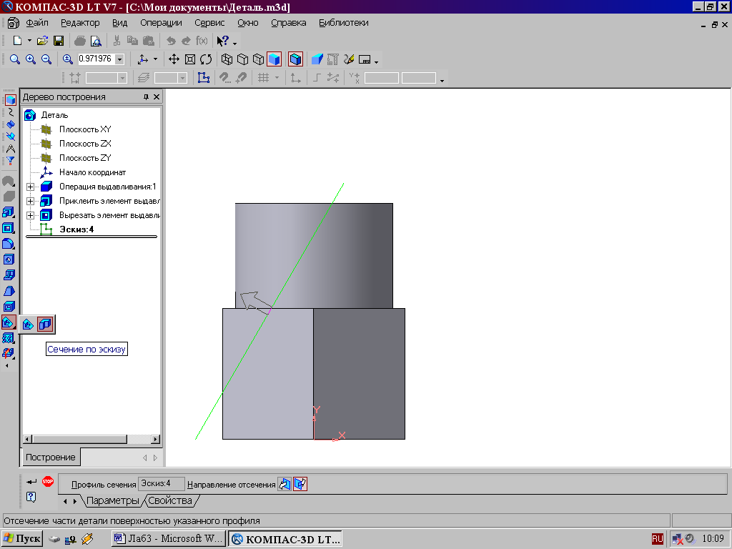
Task: Click the Stop command button
Action: coord(48,481)
